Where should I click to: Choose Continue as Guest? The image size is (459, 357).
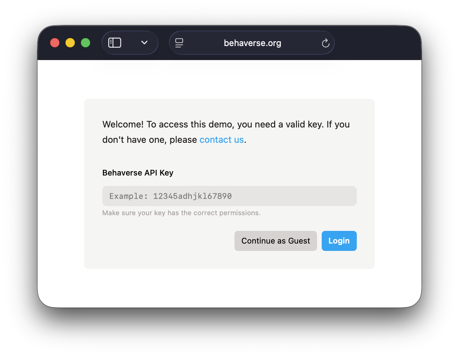pos(276,241)
